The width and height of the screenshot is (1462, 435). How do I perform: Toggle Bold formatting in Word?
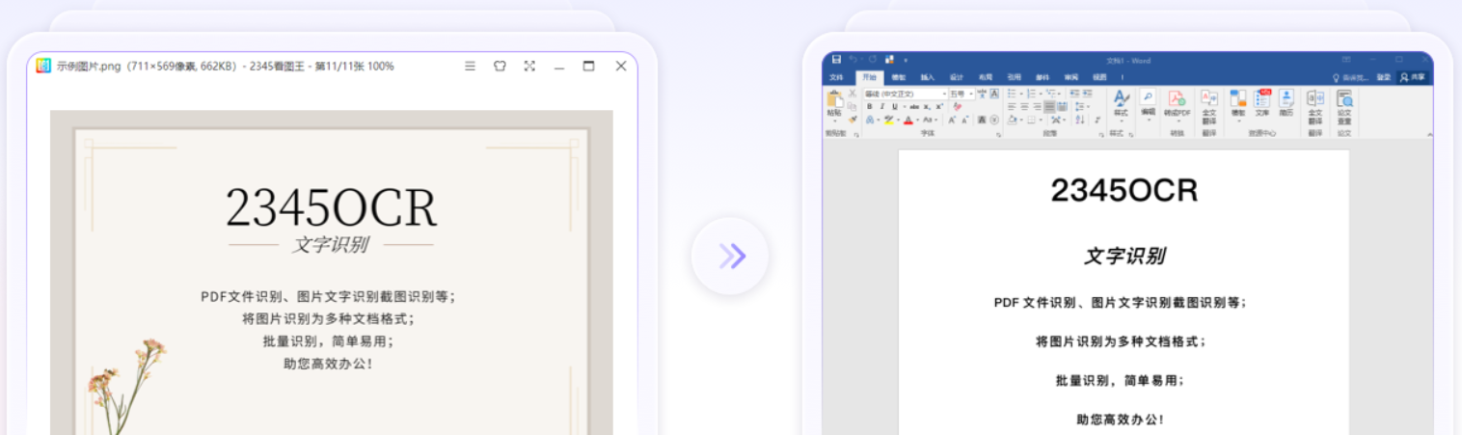(x=870, y=106)
